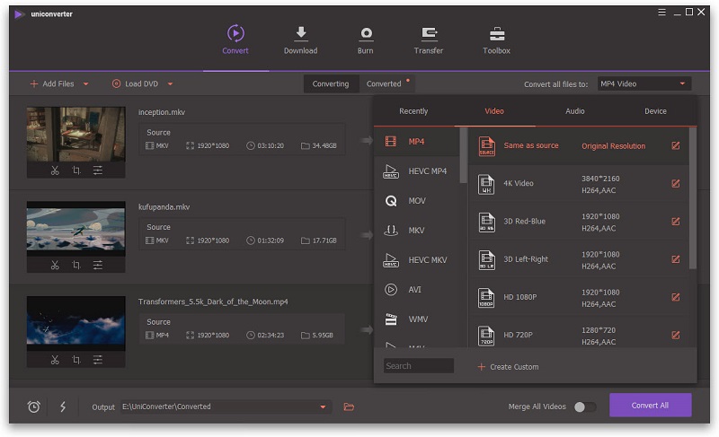
Task: Edit the 4K Video preset
Action: pyautogui.click(x=676, y=183)
